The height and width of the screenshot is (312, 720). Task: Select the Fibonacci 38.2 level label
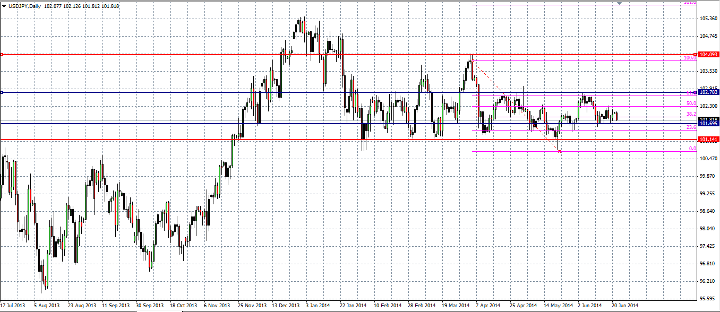point(691,114)
